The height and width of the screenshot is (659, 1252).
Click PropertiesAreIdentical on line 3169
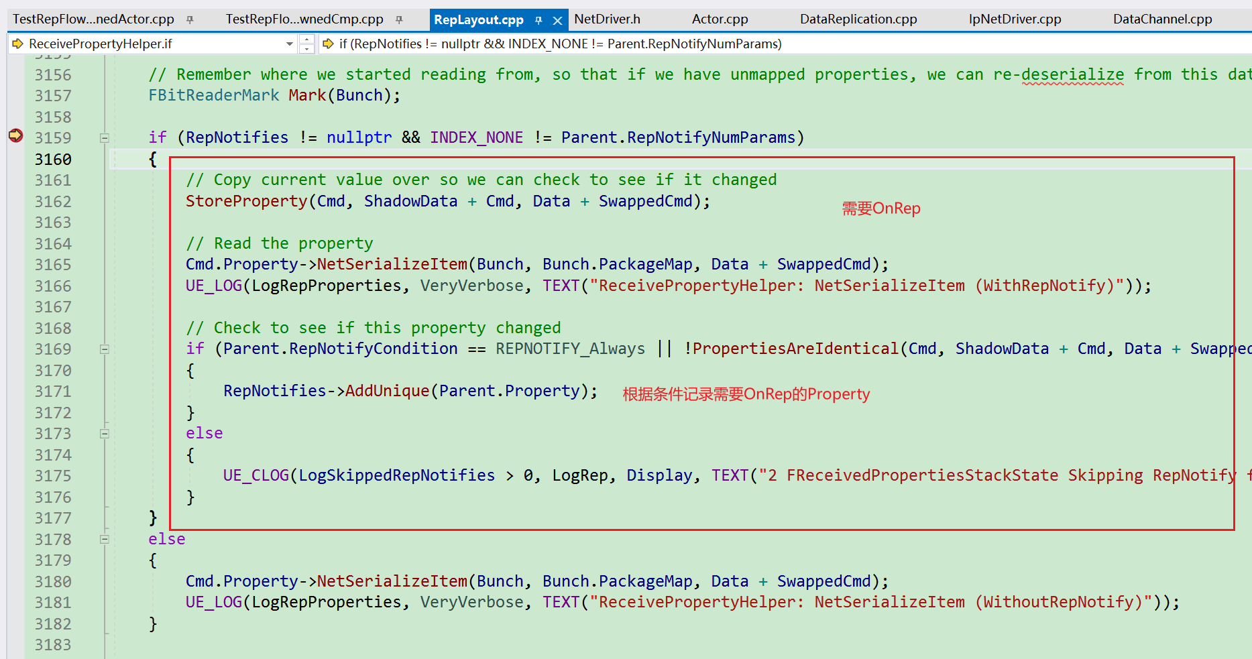click(x=795, y=349)
